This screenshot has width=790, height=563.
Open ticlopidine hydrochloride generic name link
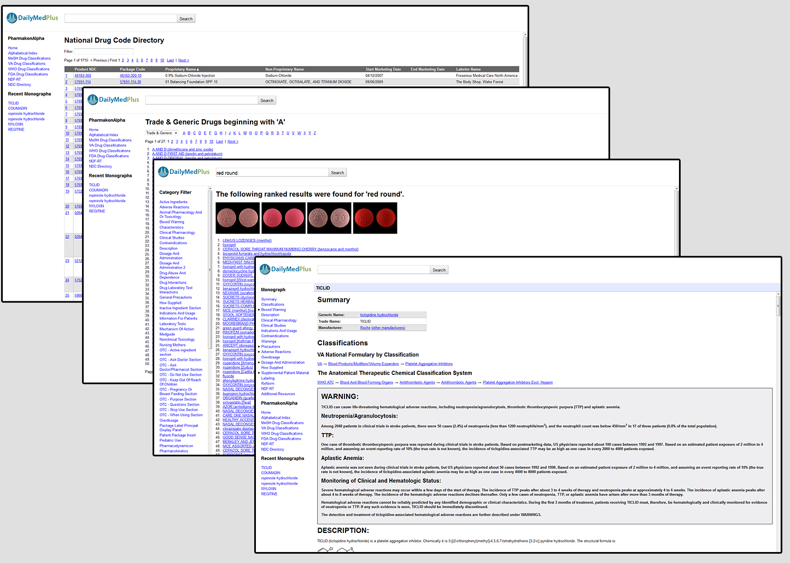[x=379, y=315]
